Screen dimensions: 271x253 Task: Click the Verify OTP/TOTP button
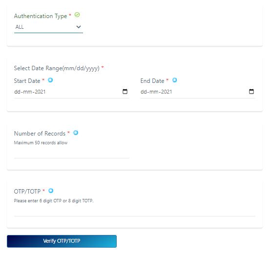(x=62, y=241)
